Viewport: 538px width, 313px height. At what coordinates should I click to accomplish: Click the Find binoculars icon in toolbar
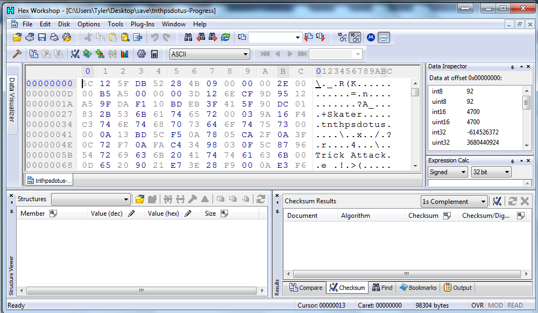(188, 37)
